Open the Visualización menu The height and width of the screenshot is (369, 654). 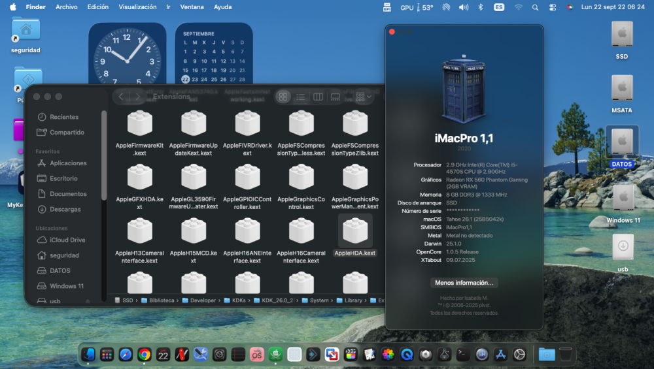click(x=137, y=7)
